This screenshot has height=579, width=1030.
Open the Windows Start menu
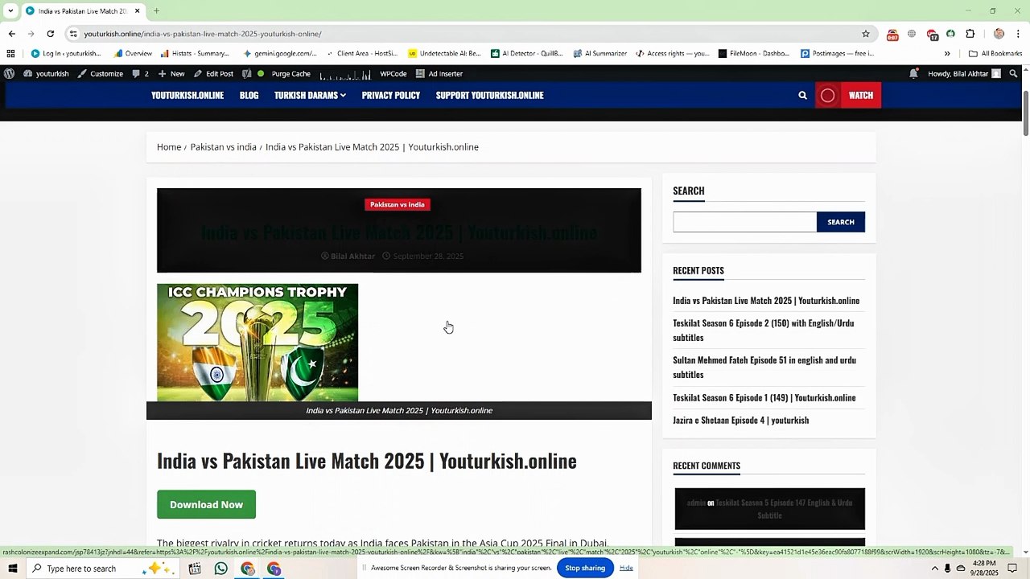[12, 569]
